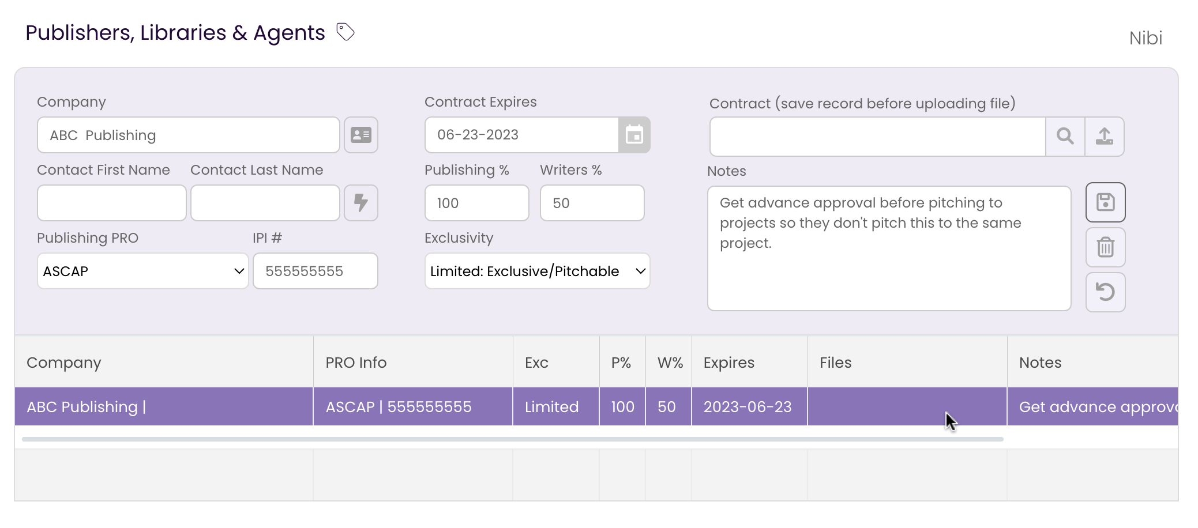Click the Nibi label at top right
This screenshot has height=528, width=1198.
click(x=1146, y=38)
